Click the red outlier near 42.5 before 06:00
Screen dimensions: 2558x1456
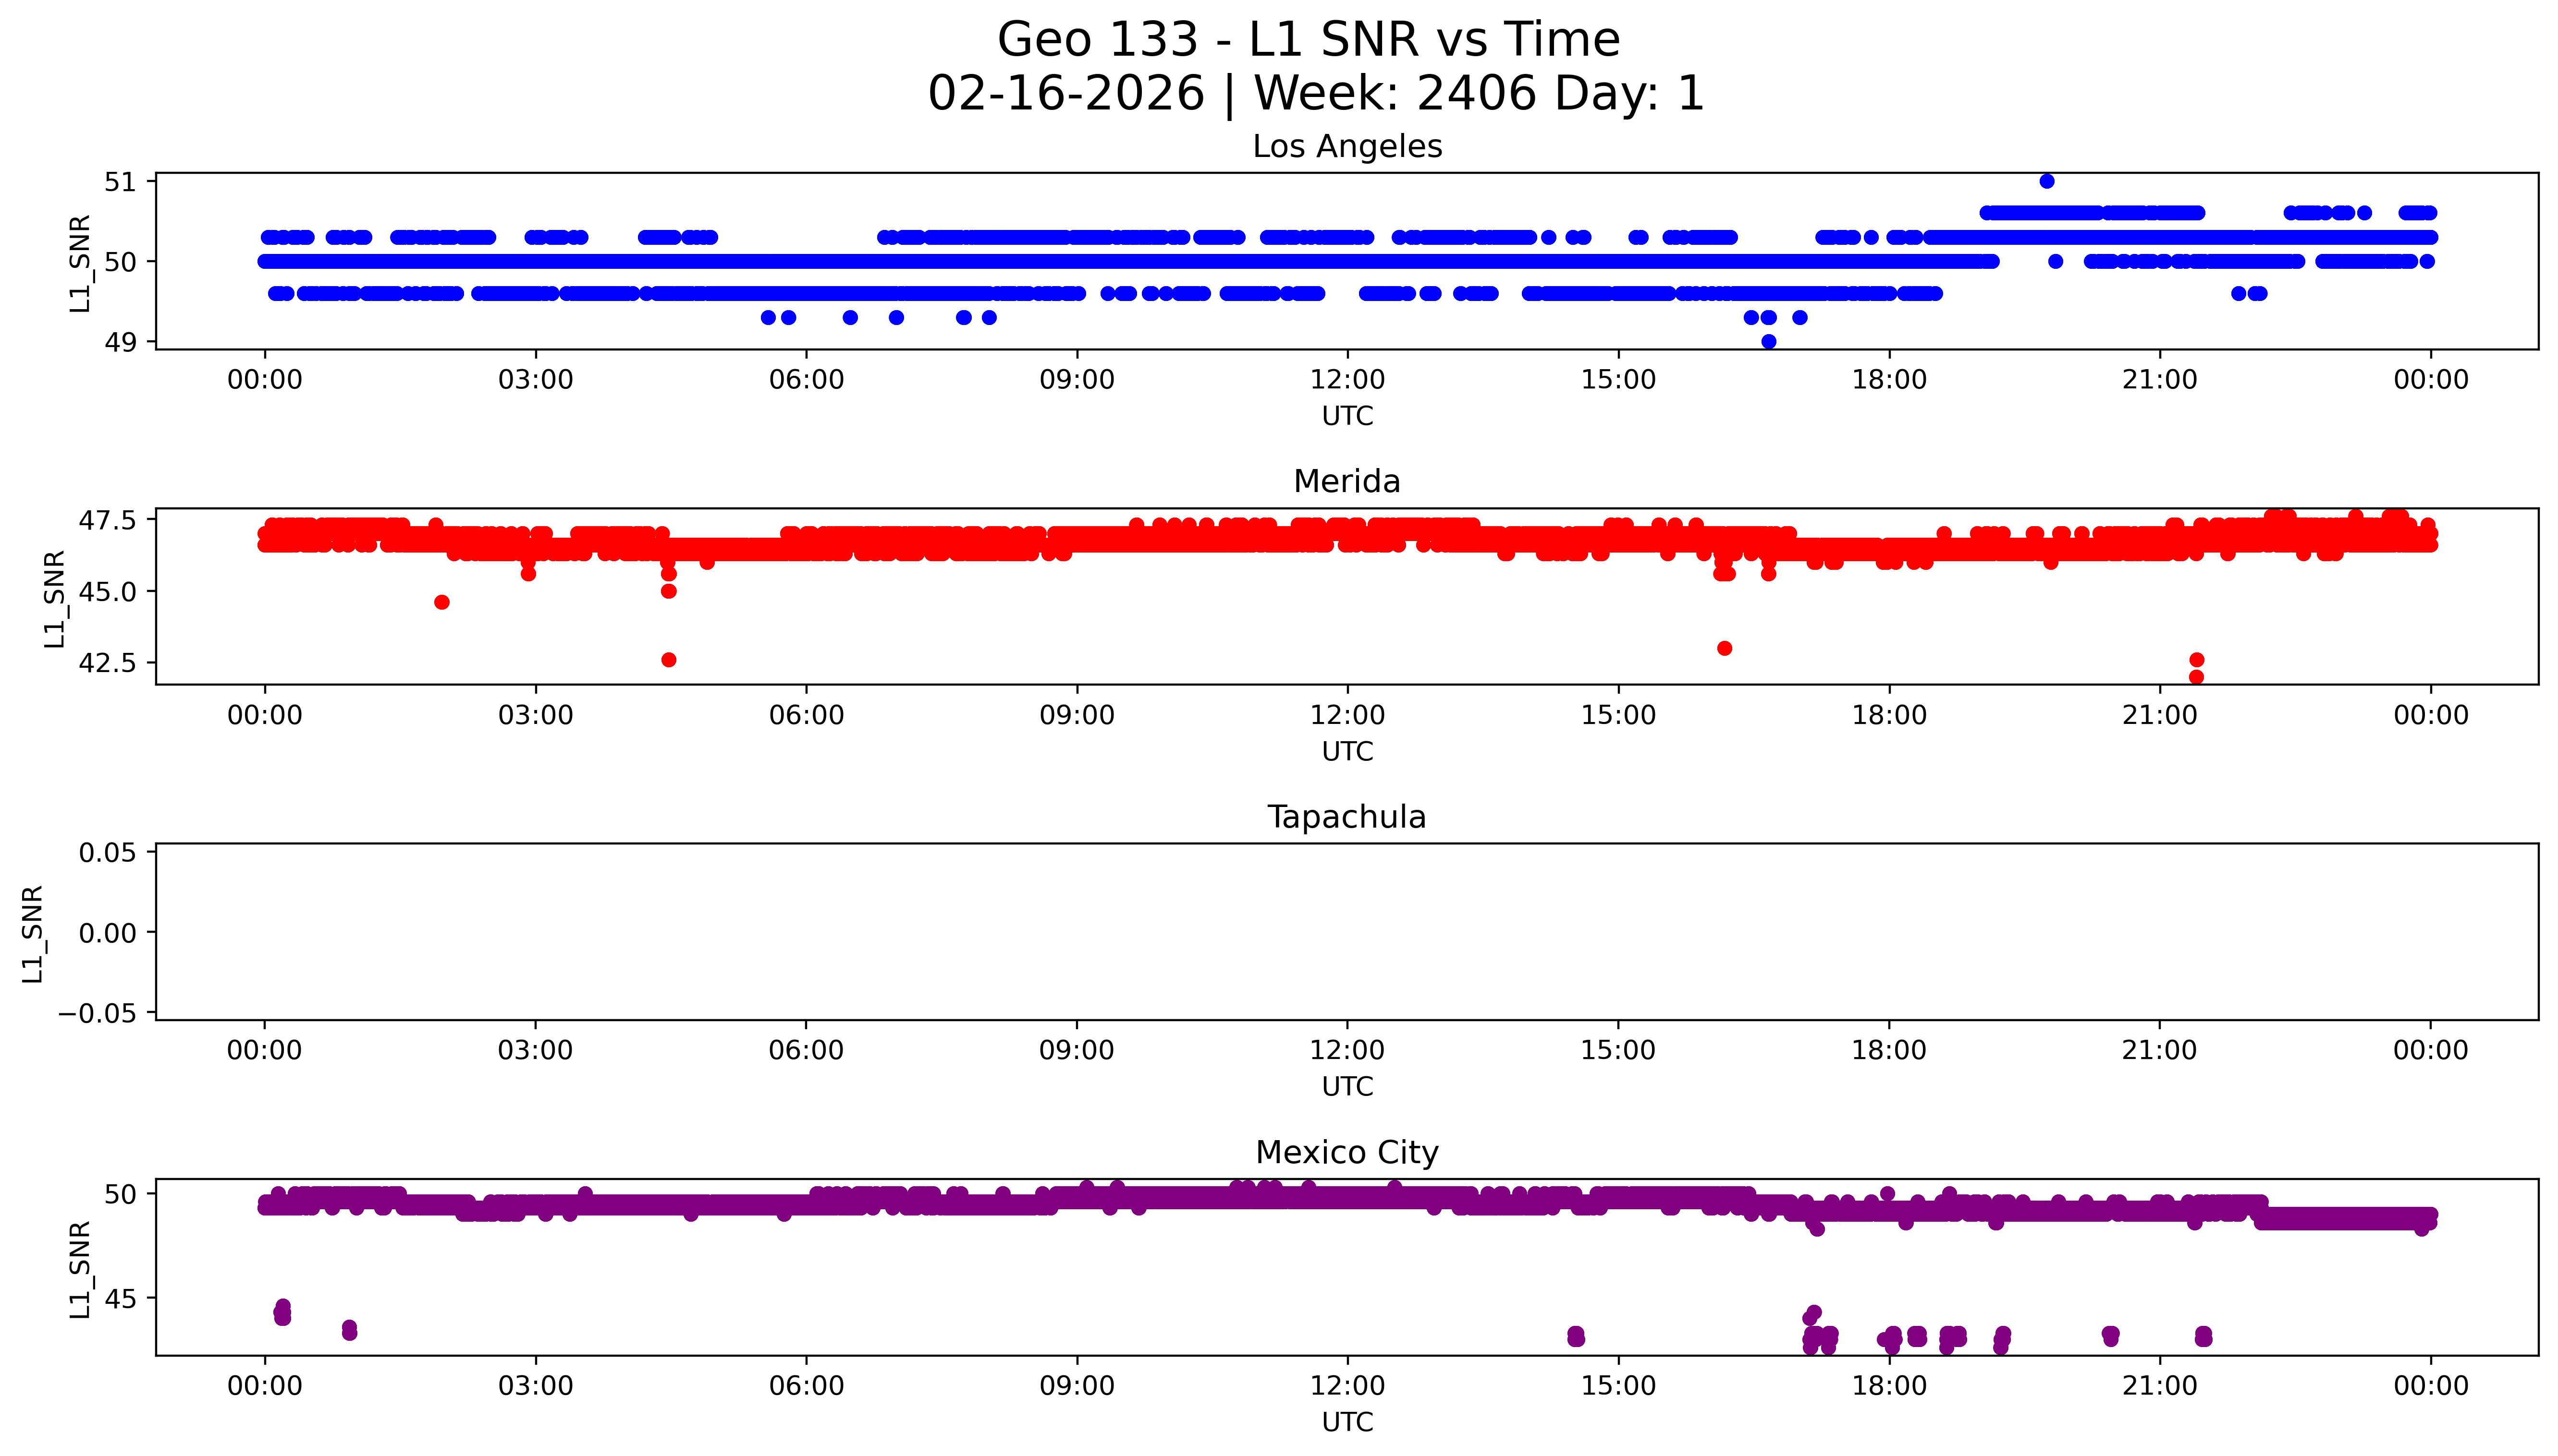coord(669,660)
